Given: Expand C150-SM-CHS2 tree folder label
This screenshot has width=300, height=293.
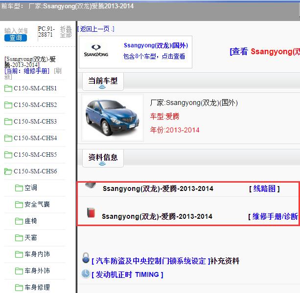Looking at the screenshot, I should [35, 105].
